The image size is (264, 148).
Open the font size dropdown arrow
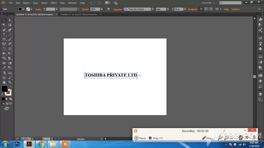tap(185, 9)
